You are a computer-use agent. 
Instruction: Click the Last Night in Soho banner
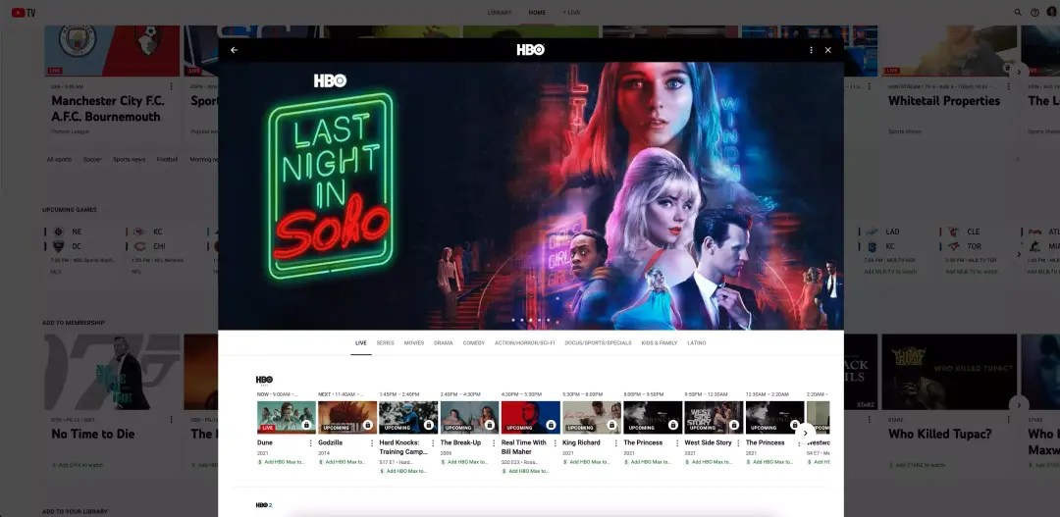click(x=531, y=196)
